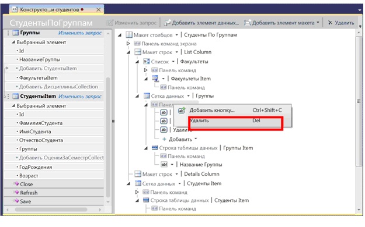Open the Макет строк Details Column dropdown arrow

click(177, 174)
